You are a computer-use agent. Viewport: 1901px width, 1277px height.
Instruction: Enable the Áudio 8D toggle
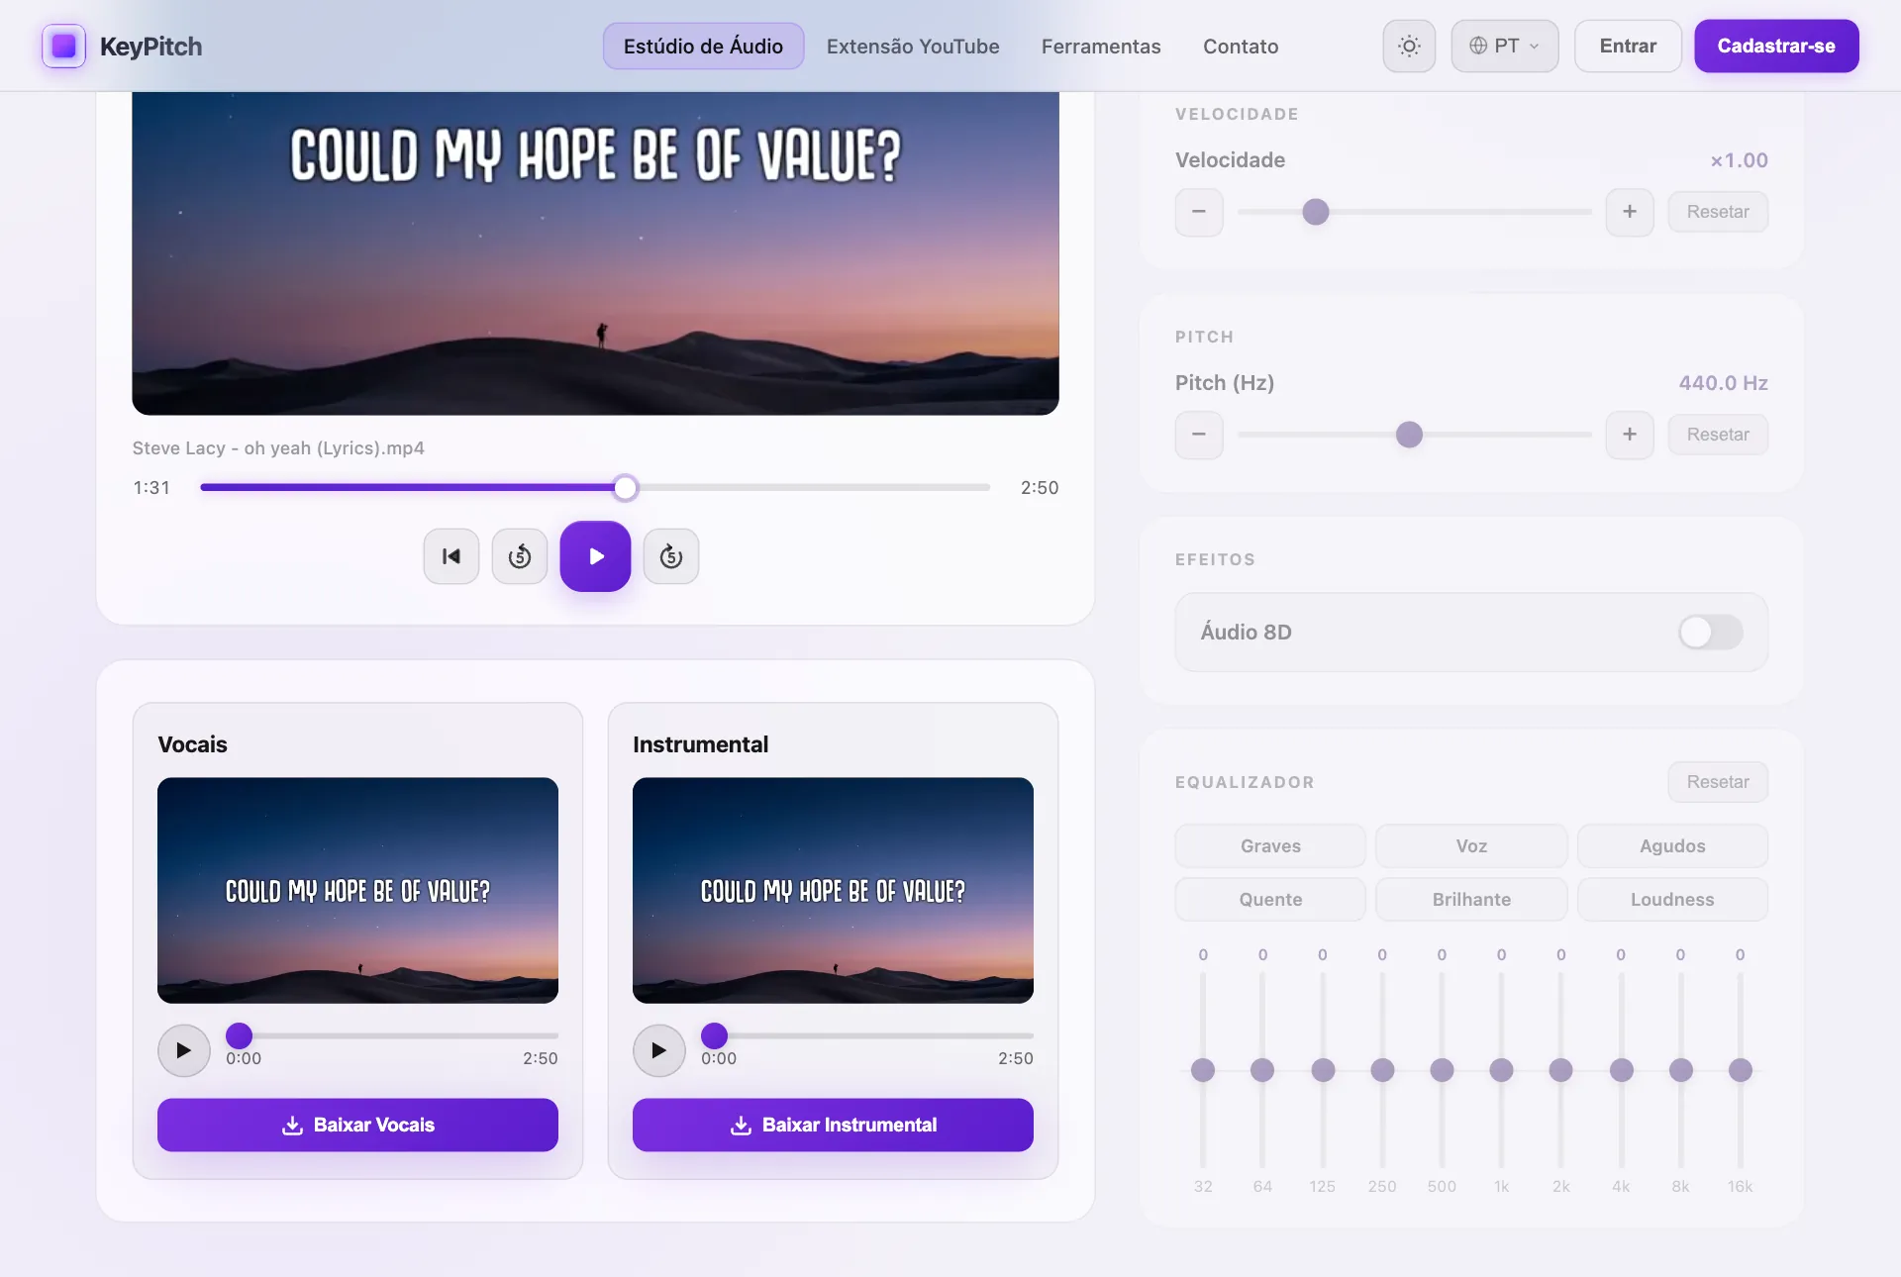(1710, 633)
